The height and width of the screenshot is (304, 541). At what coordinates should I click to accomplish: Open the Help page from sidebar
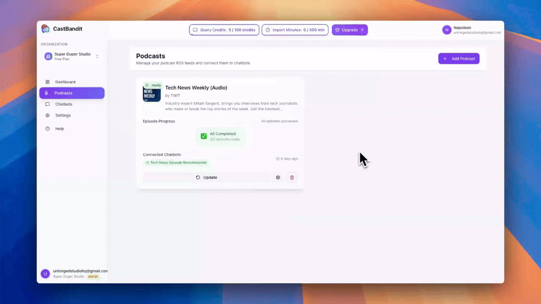click(x=60, y=129)
